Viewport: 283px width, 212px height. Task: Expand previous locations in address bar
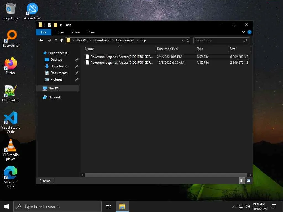[183, 40]
